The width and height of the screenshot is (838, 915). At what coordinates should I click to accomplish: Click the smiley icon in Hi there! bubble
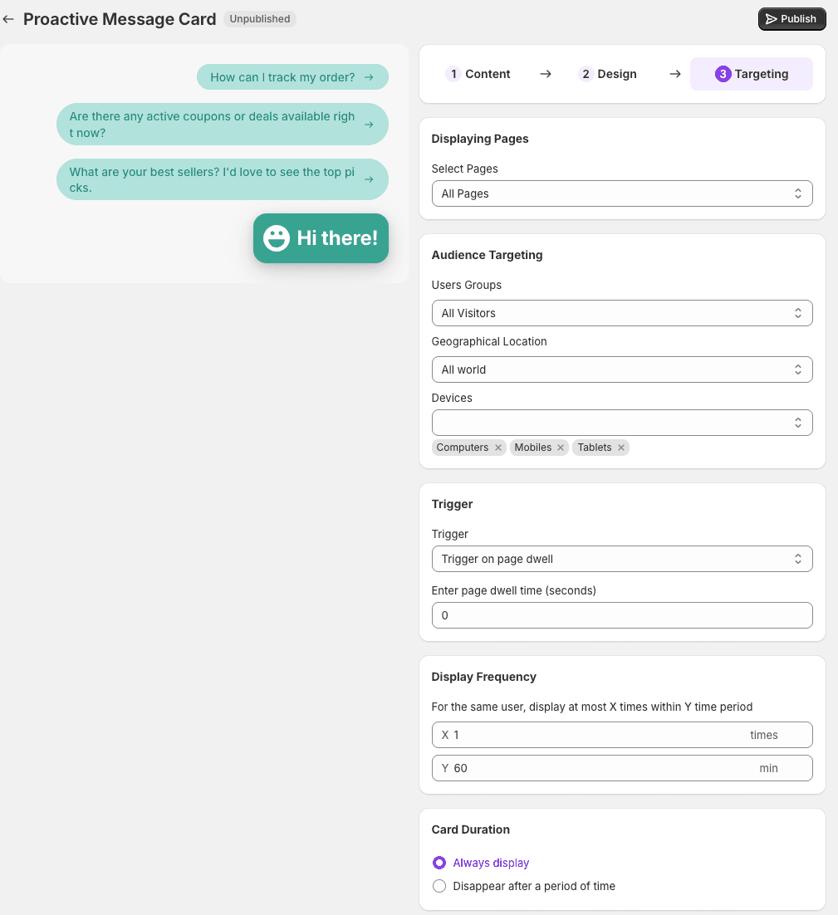[x=276, y=238]
